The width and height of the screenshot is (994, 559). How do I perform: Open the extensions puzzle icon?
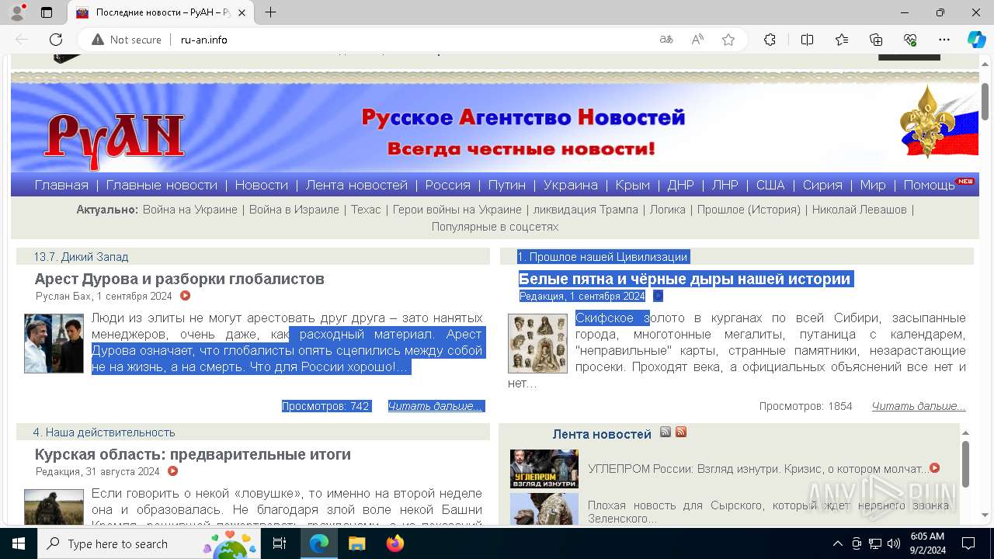point(770,40)
